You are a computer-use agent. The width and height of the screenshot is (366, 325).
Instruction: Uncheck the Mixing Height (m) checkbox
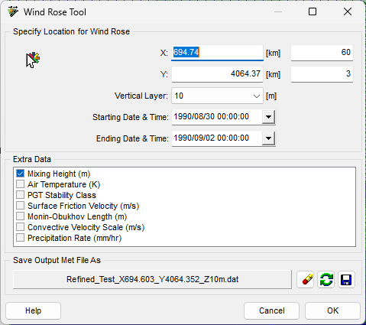(20, 174)
